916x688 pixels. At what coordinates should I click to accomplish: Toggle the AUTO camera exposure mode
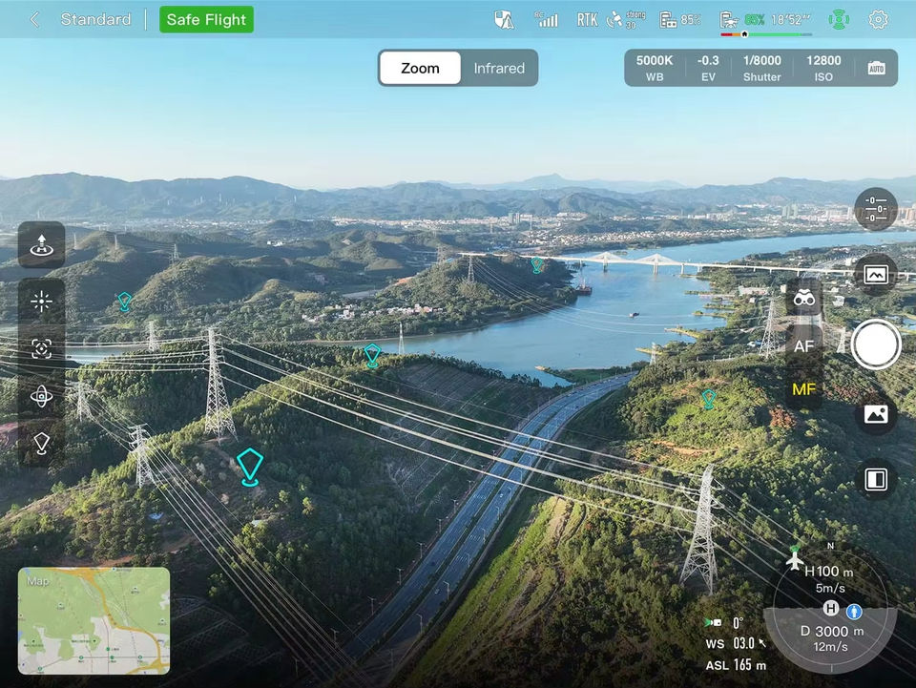tap(876, 68)
